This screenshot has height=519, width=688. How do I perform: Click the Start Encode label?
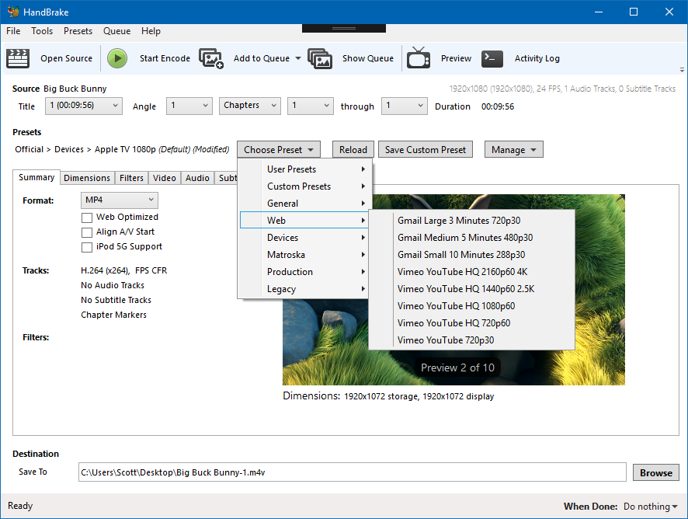[x=165, y=58]
